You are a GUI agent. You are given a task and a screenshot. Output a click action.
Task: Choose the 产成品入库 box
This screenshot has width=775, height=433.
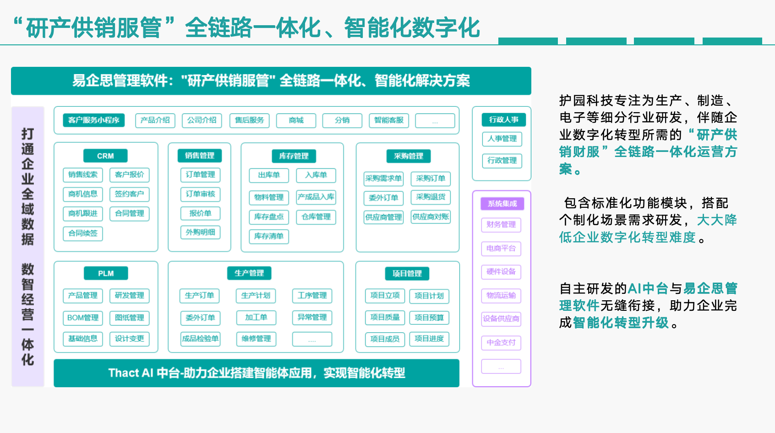point(316,197)
